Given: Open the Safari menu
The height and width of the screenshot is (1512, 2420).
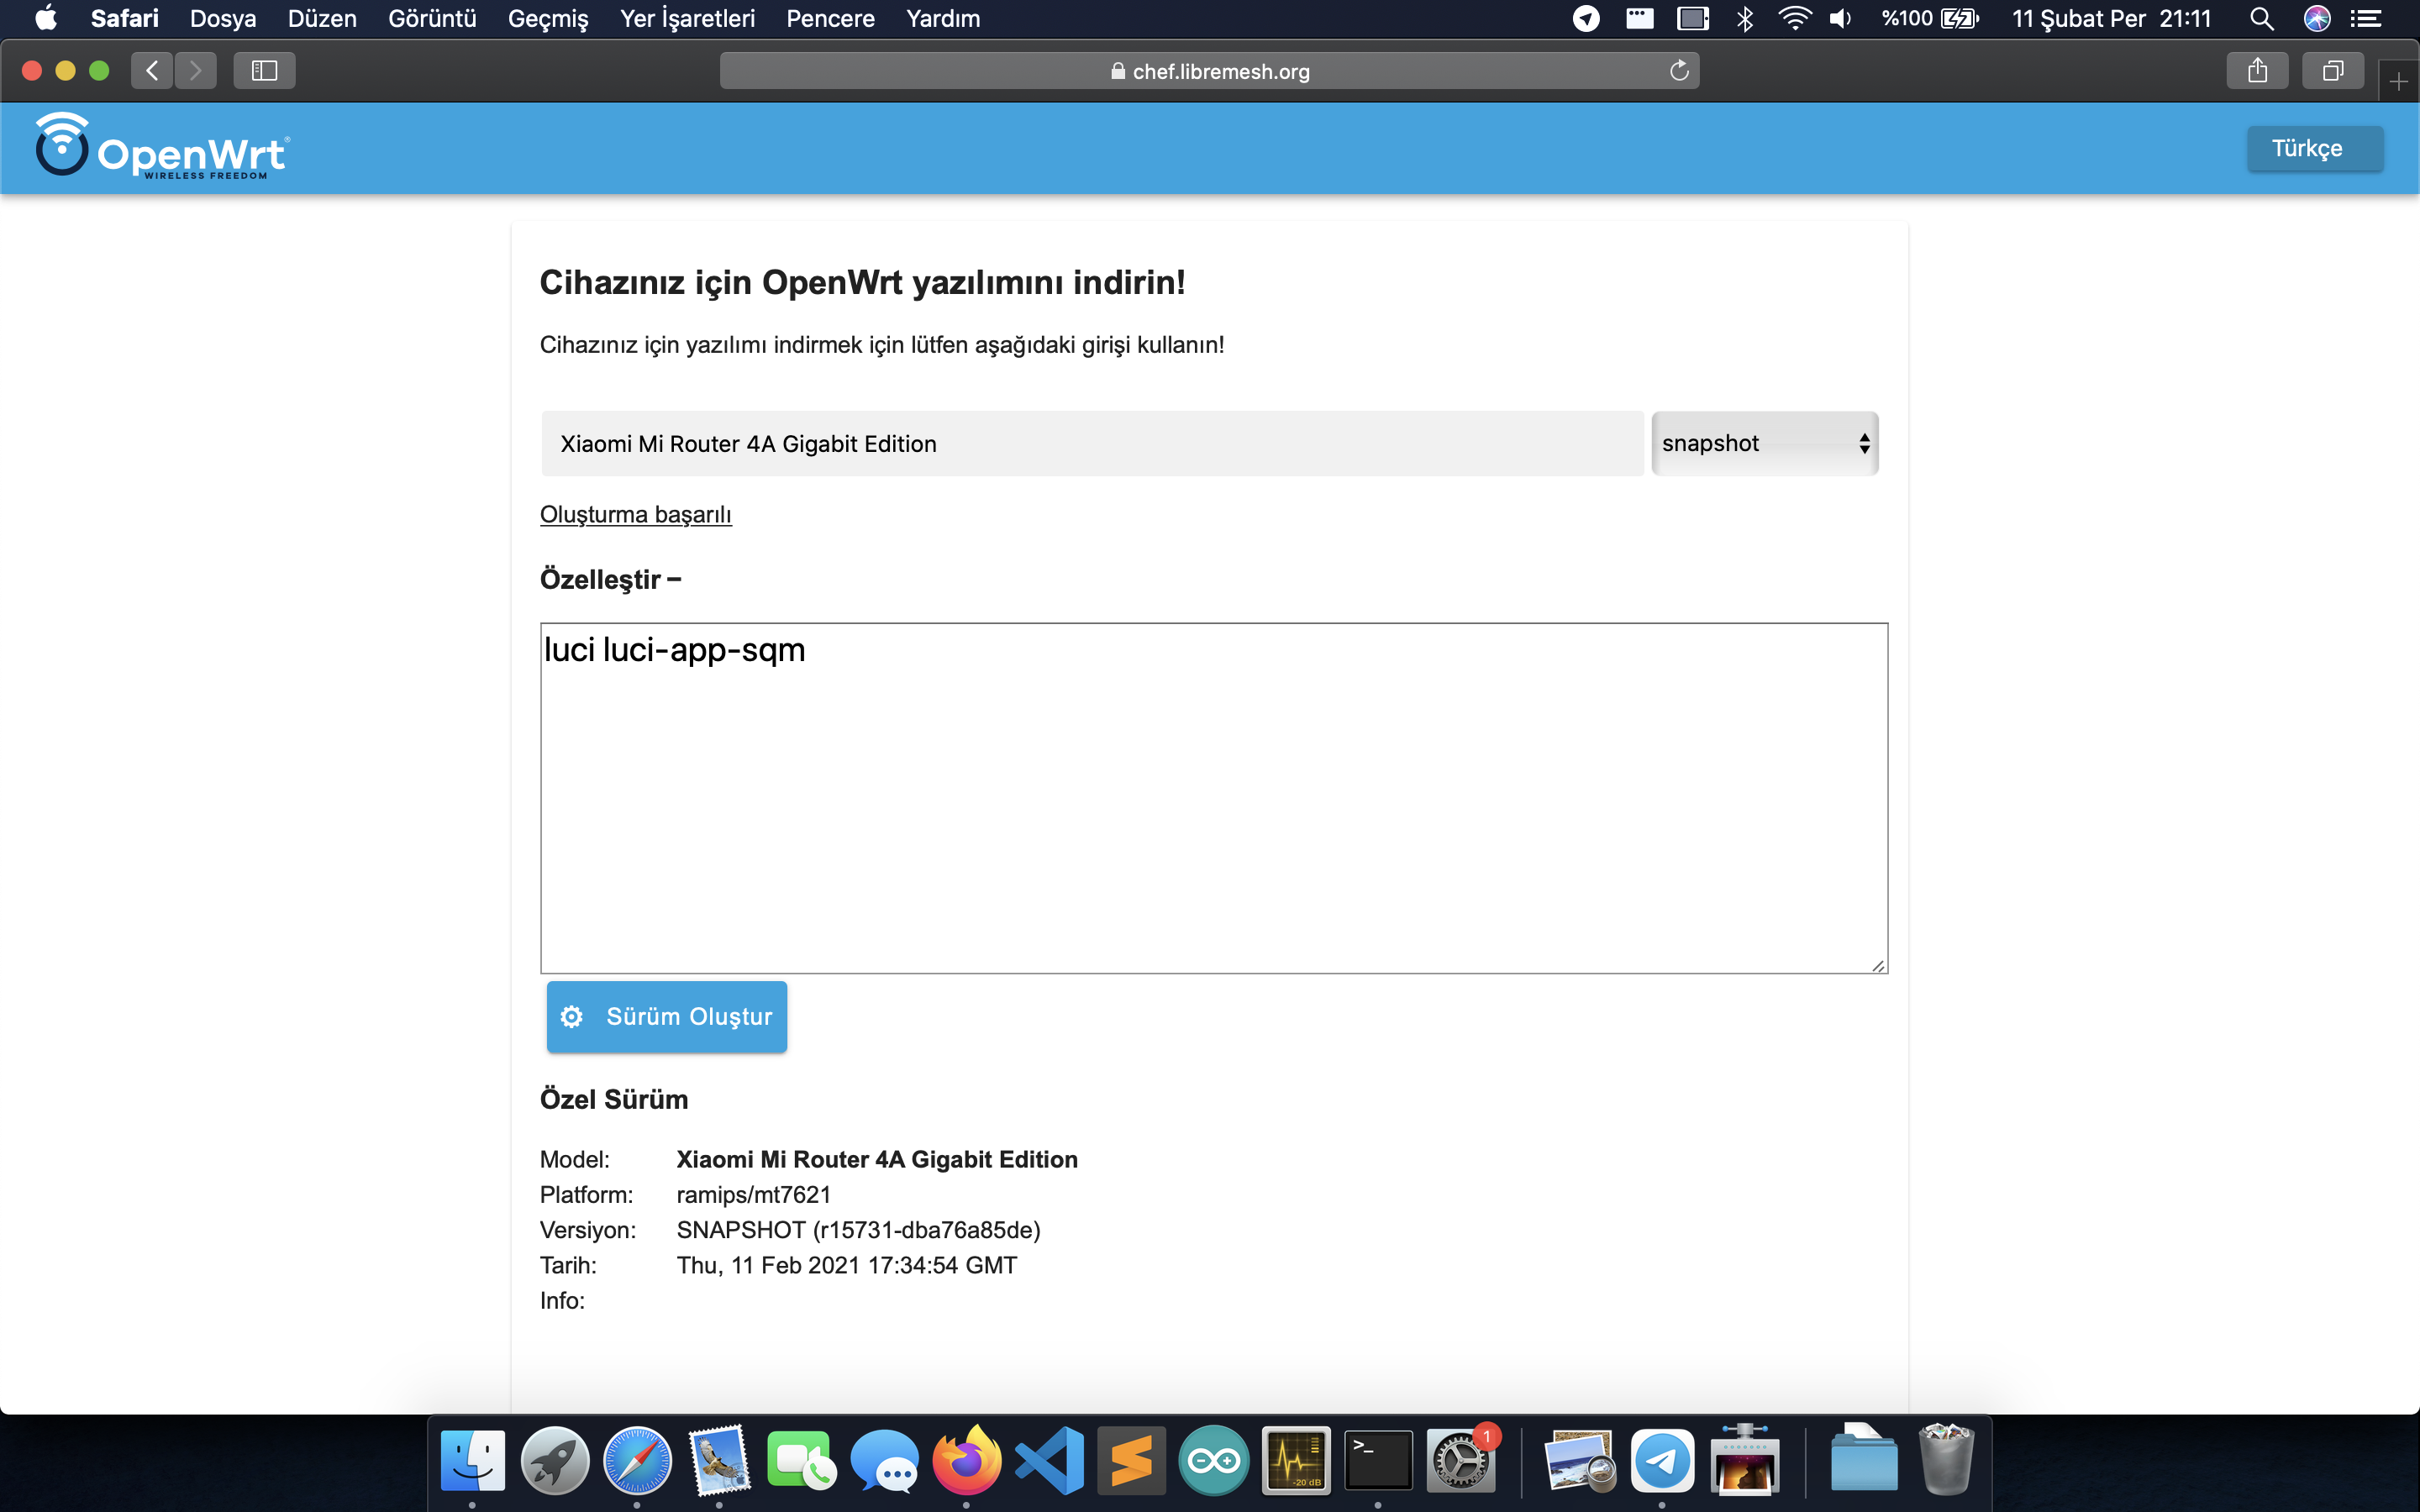Looking at the screenshot, I should [124, 18].
